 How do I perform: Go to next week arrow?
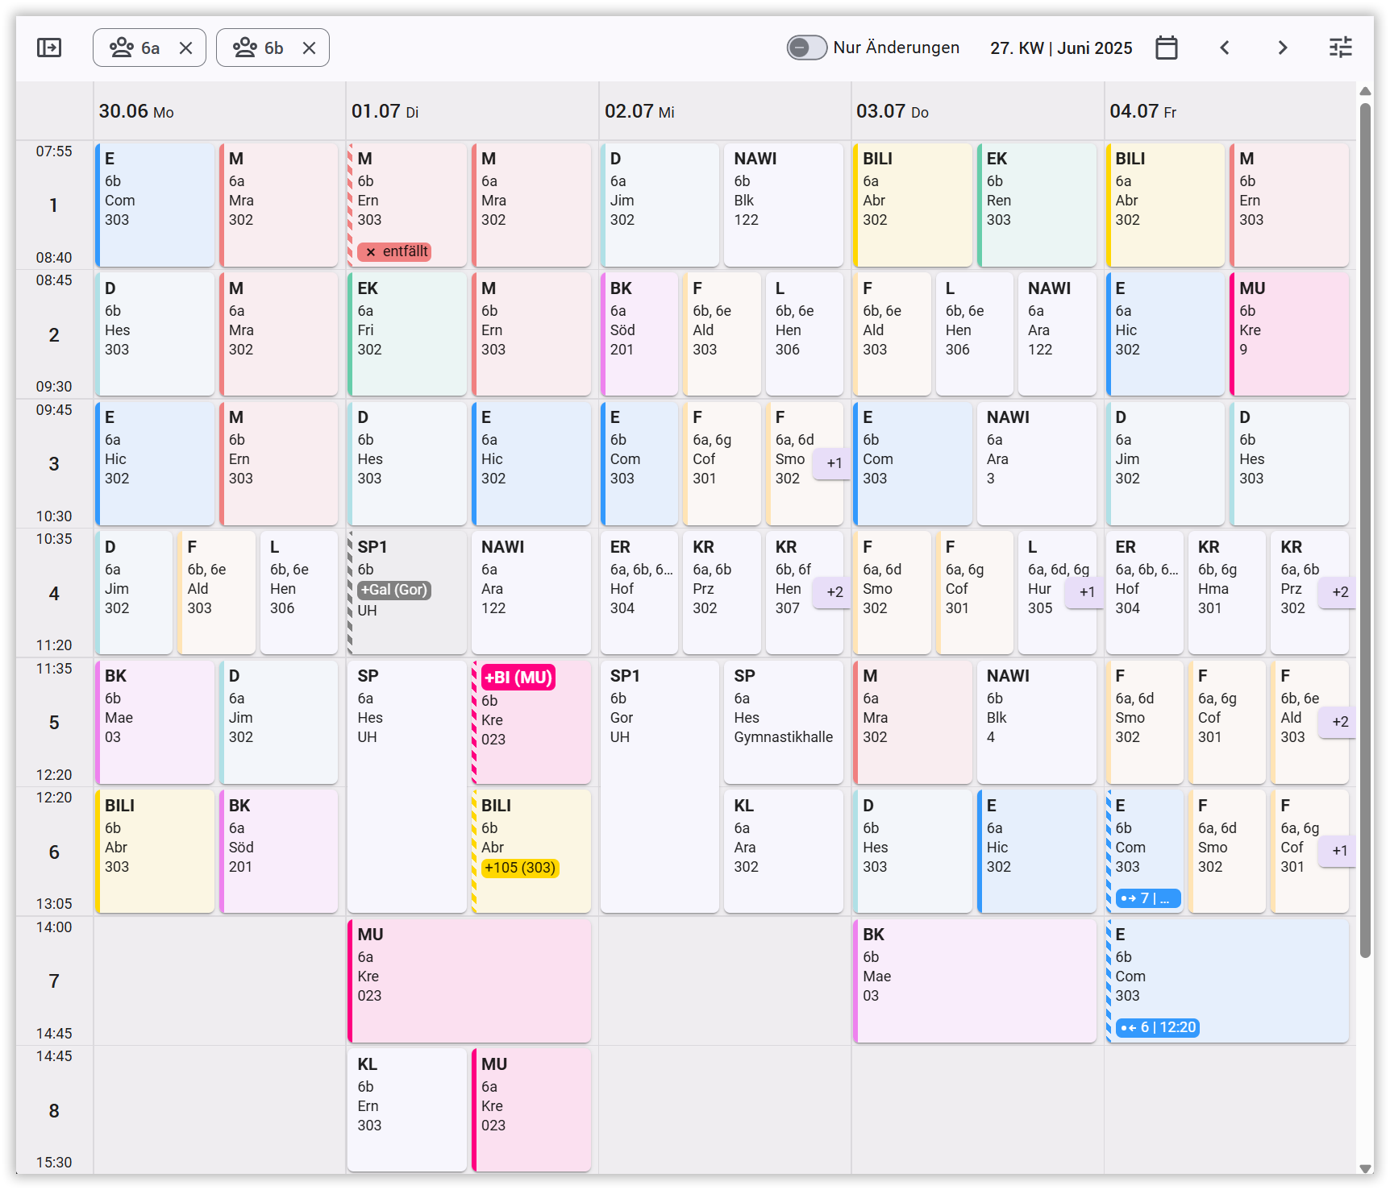[1283, 48]
